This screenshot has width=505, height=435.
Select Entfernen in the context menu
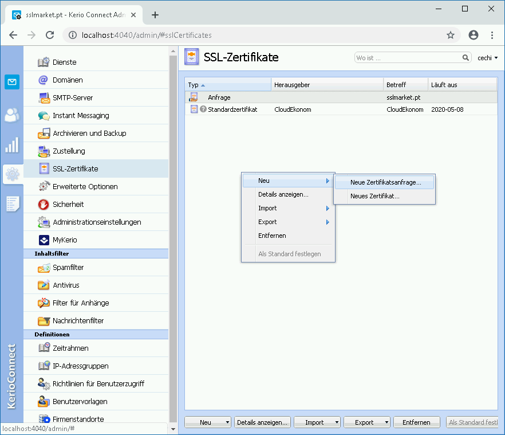288,236
